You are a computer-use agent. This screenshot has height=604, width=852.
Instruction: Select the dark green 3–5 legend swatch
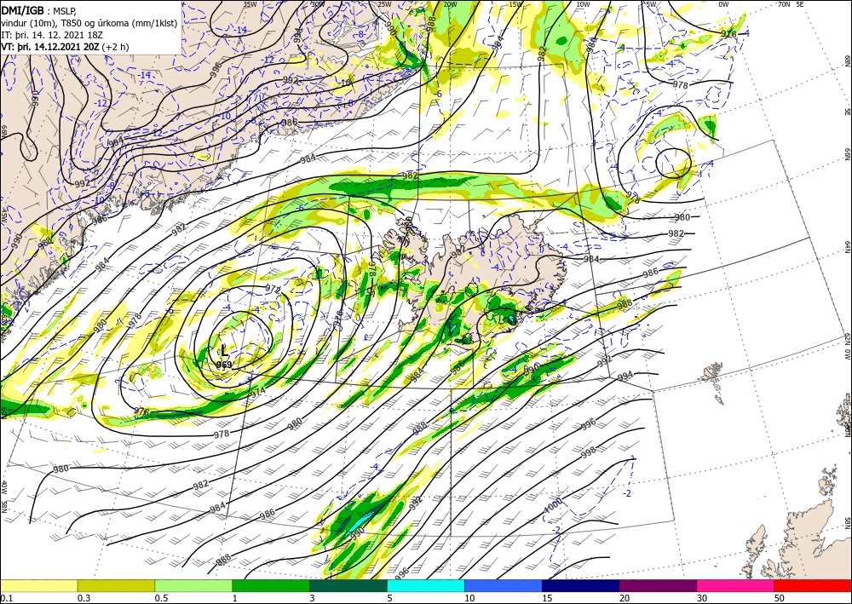(x=348, y=585)
